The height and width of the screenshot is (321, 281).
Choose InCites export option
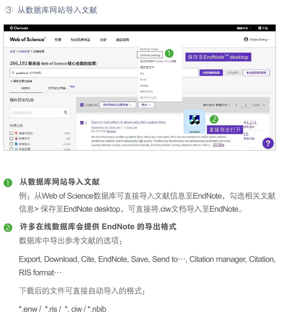(x=144, y=86)
